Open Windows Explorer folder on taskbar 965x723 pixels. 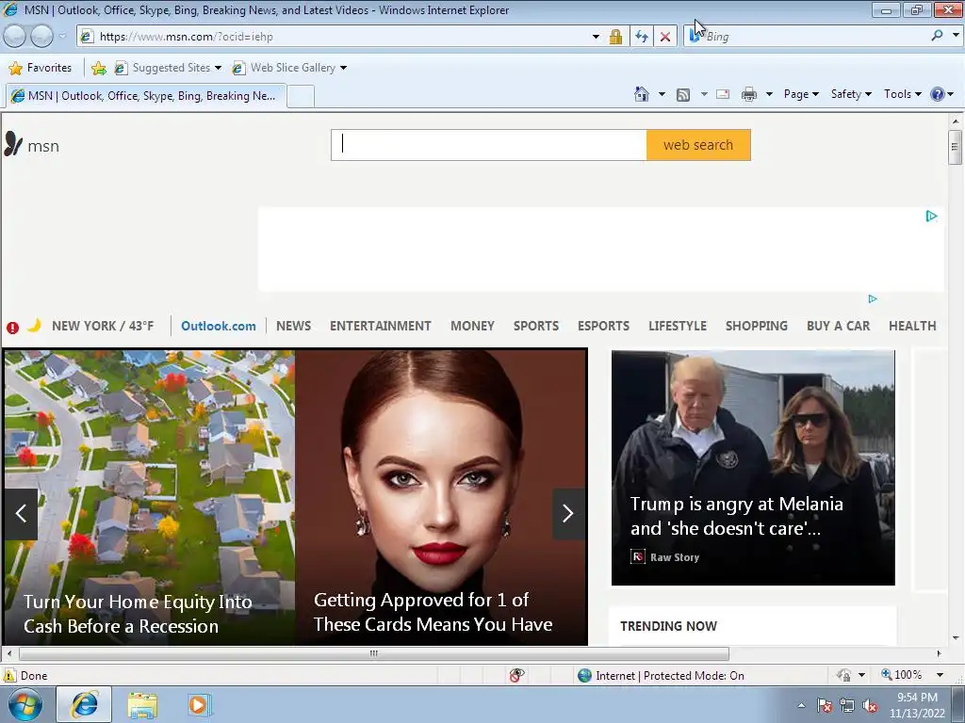tap(142, 705)
